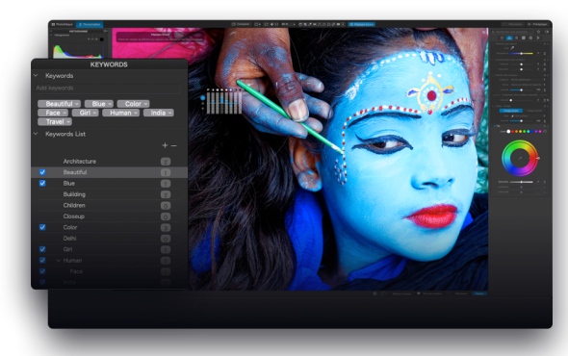
Task: Open the Beautiful keyword chip dropdown arrow
Action: (77, 104)
